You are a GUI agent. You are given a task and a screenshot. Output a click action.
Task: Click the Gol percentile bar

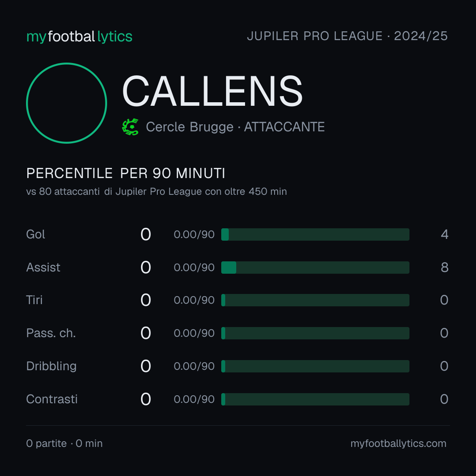(315, 234)
